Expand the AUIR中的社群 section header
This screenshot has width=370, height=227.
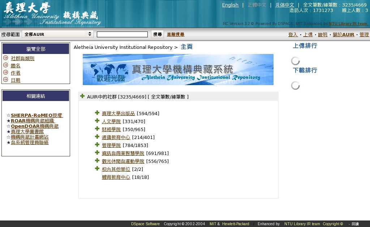(82, 96)
